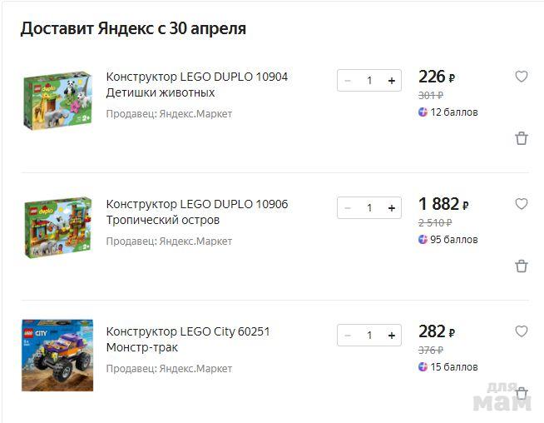Click the Детишки животных product thumbnail
The height and width of the screenshot is (423, 544).
57,100
